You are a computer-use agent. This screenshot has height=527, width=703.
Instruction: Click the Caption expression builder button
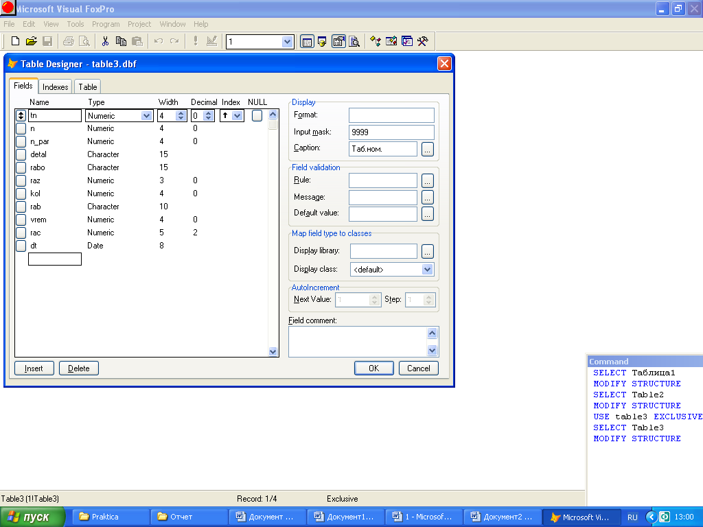(428, 149)
